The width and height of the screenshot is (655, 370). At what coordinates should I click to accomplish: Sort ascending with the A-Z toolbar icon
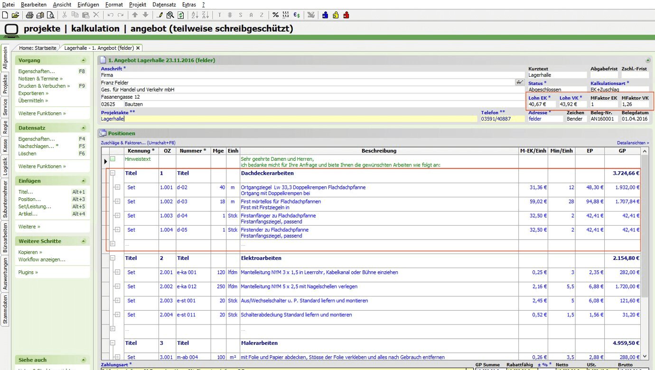pyautogui.click(x=195, y=15)
